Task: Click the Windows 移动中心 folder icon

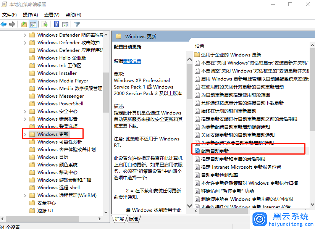Action: click(32, 173)
